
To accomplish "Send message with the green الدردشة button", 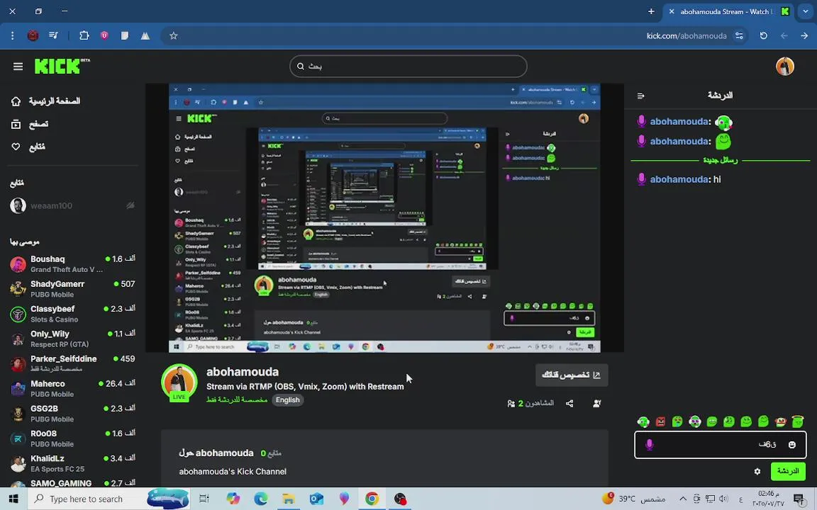I will coord(787,472).
